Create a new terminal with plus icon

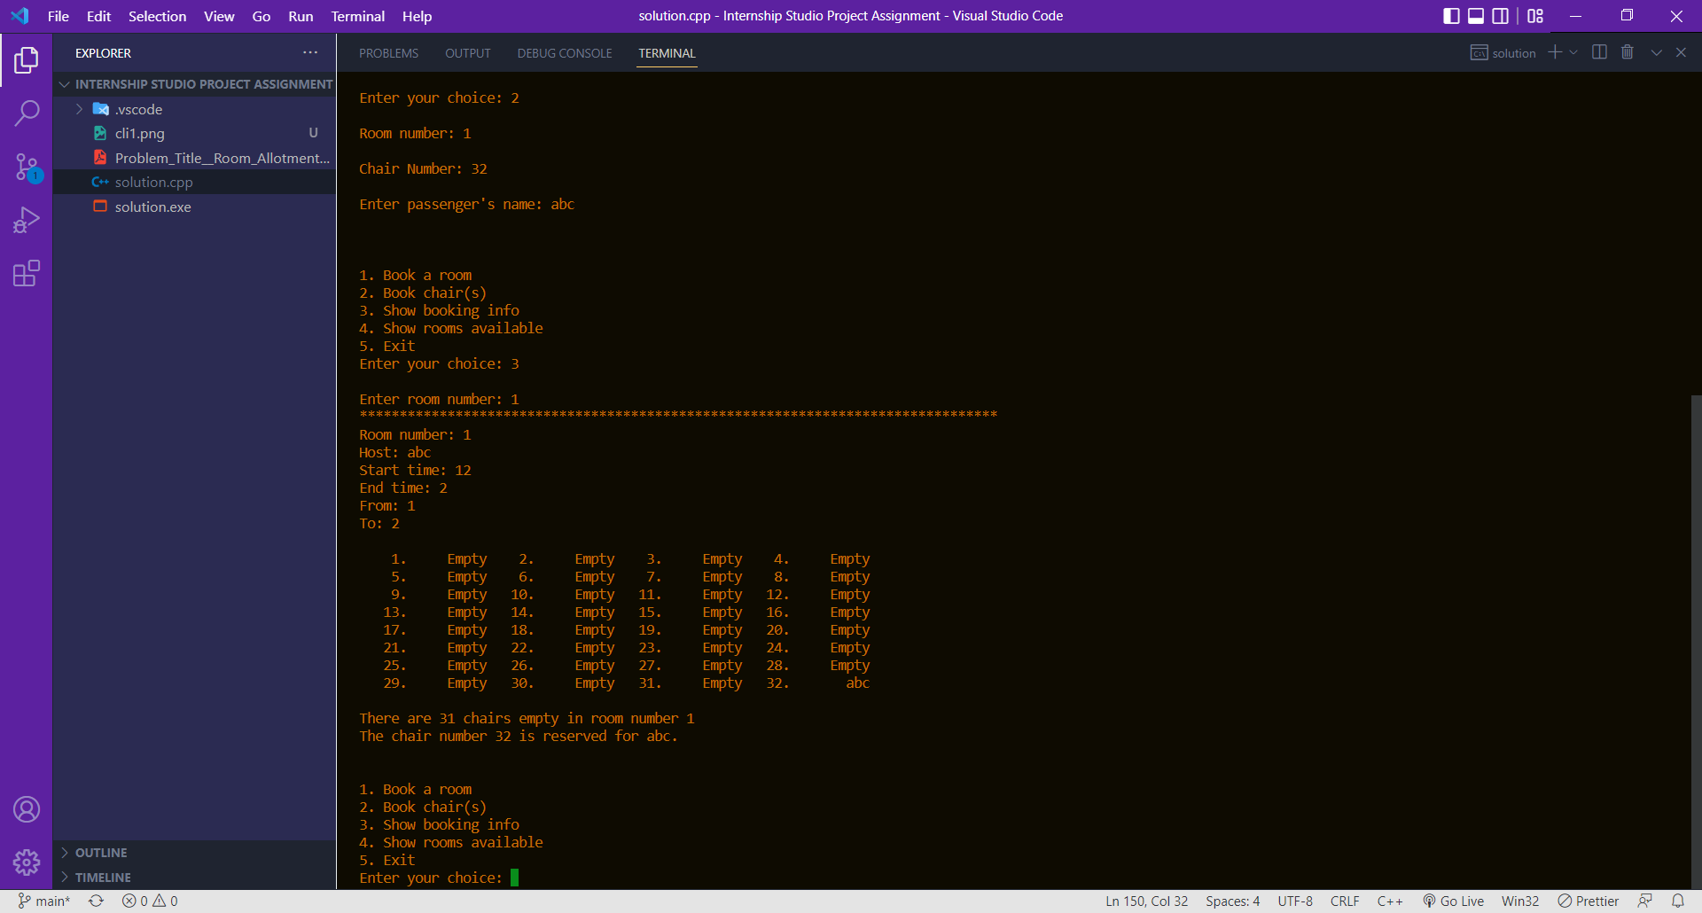(x=1555, y=52)
